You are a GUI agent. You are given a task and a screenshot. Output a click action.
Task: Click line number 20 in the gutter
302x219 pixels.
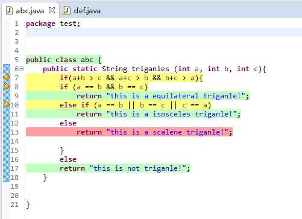pyautogui.click(x=14, y=195)
